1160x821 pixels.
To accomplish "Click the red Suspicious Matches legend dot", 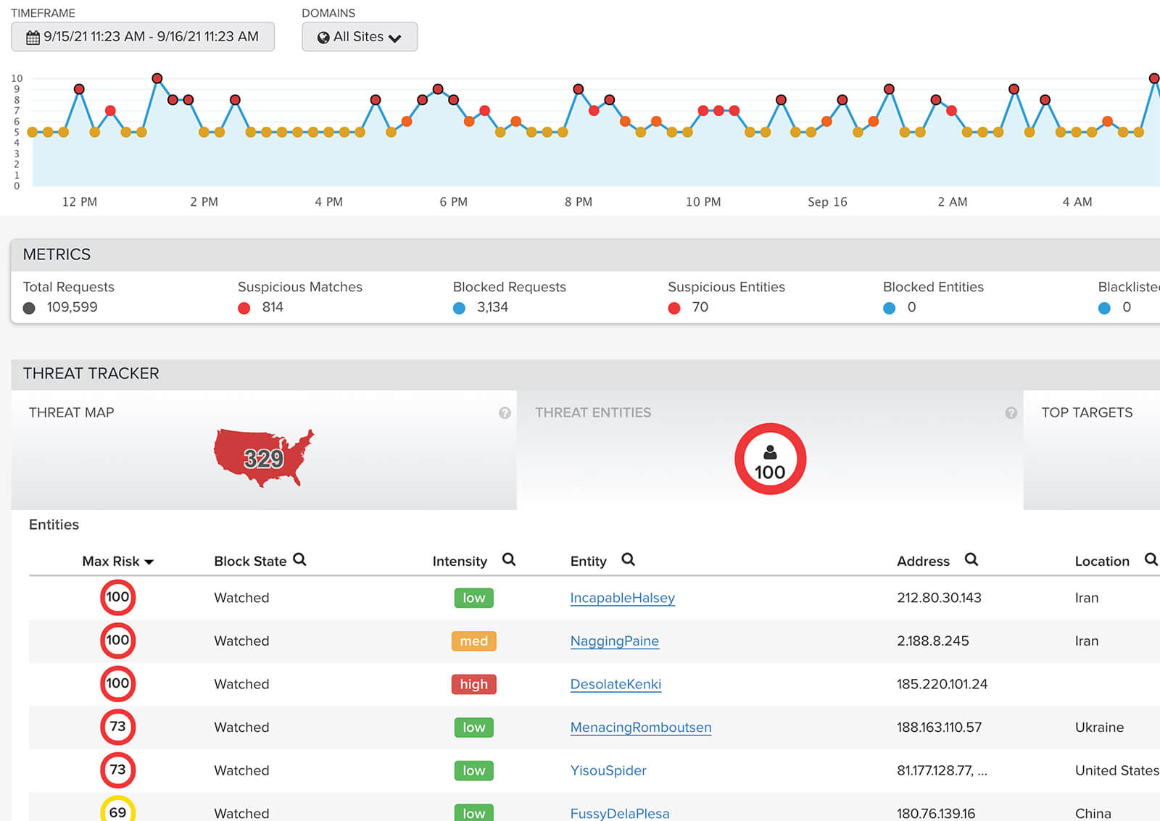I will 244,308.
